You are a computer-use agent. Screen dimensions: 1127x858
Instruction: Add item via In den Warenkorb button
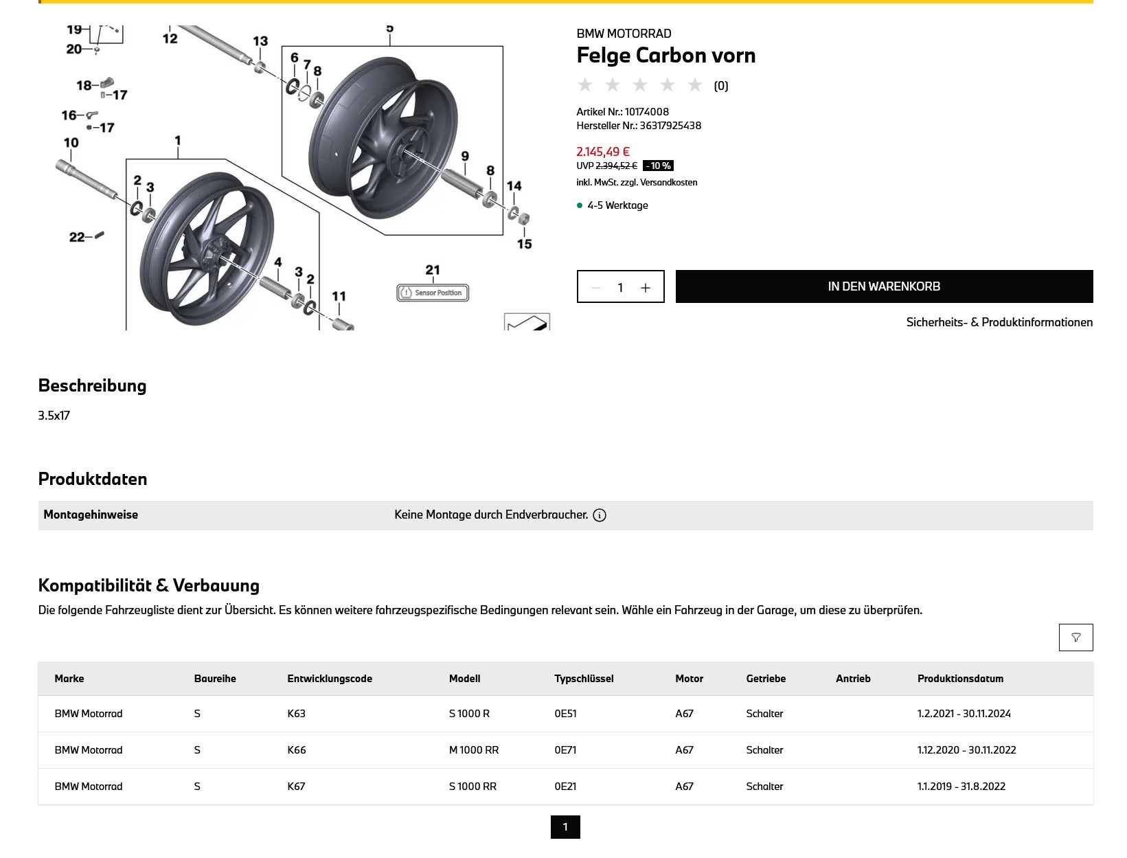pyautogui.click(x=884, y=286)
